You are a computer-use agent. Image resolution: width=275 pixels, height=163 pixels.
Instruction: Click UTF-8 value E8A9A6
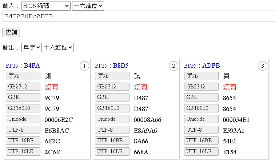click(x=146, y=131)
